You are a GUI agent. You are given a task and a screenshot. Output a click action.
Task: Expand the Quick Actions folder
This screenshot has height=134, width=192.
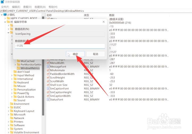click(12, 97)
